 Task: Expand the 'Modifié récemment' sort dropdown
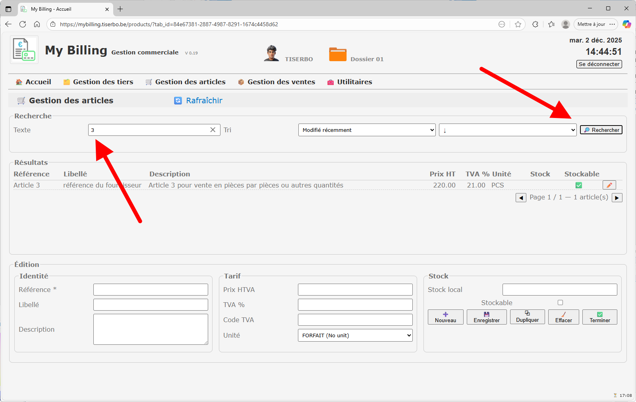point(367,130)
